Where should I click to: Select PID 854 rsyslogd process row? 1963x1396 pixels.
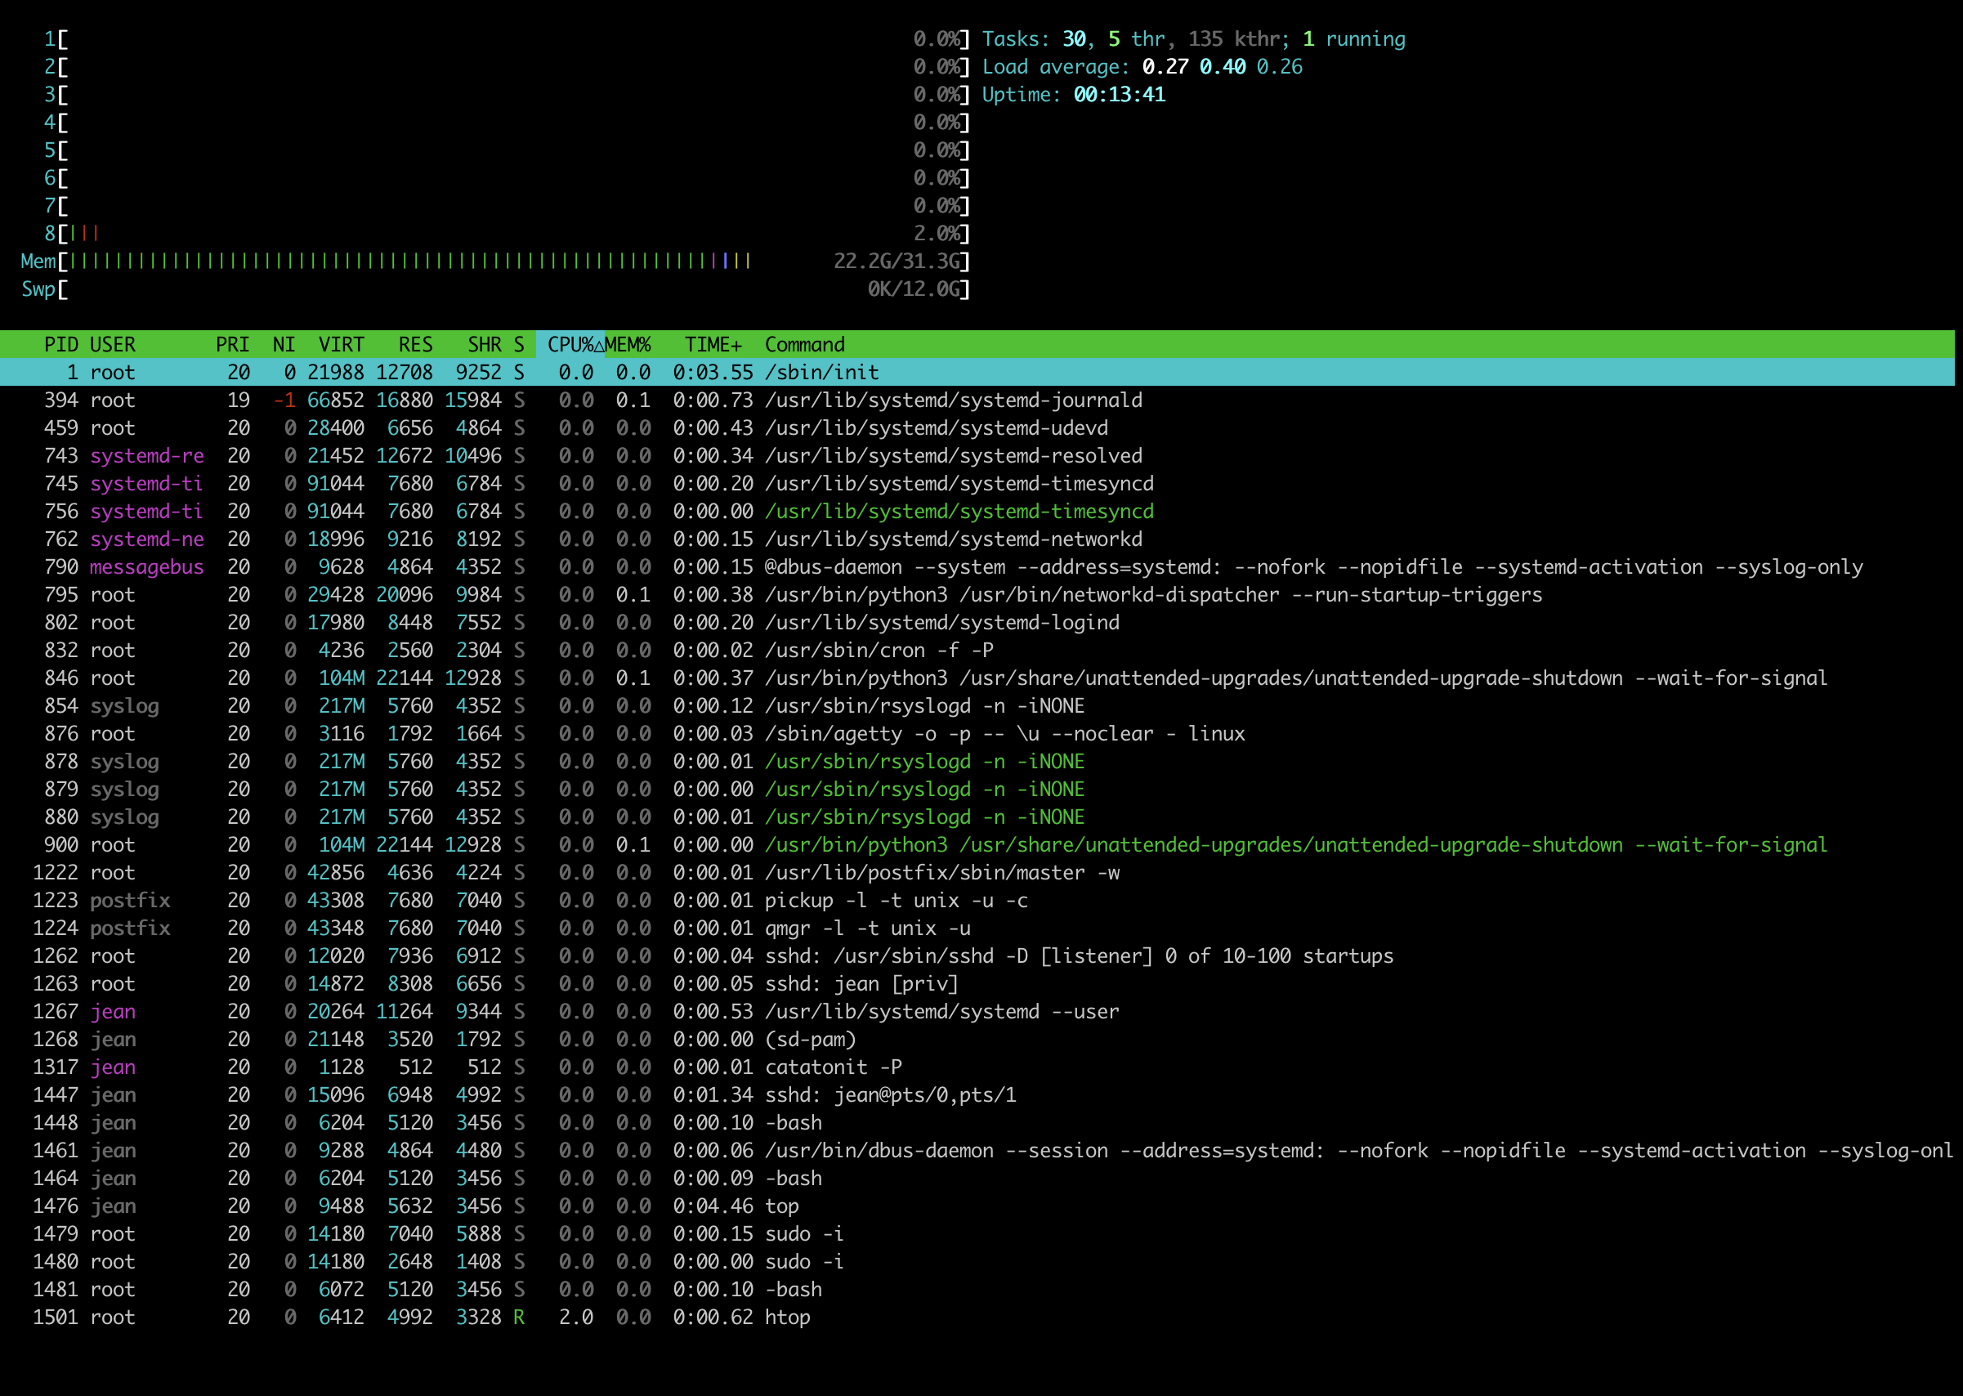(977, 705)
